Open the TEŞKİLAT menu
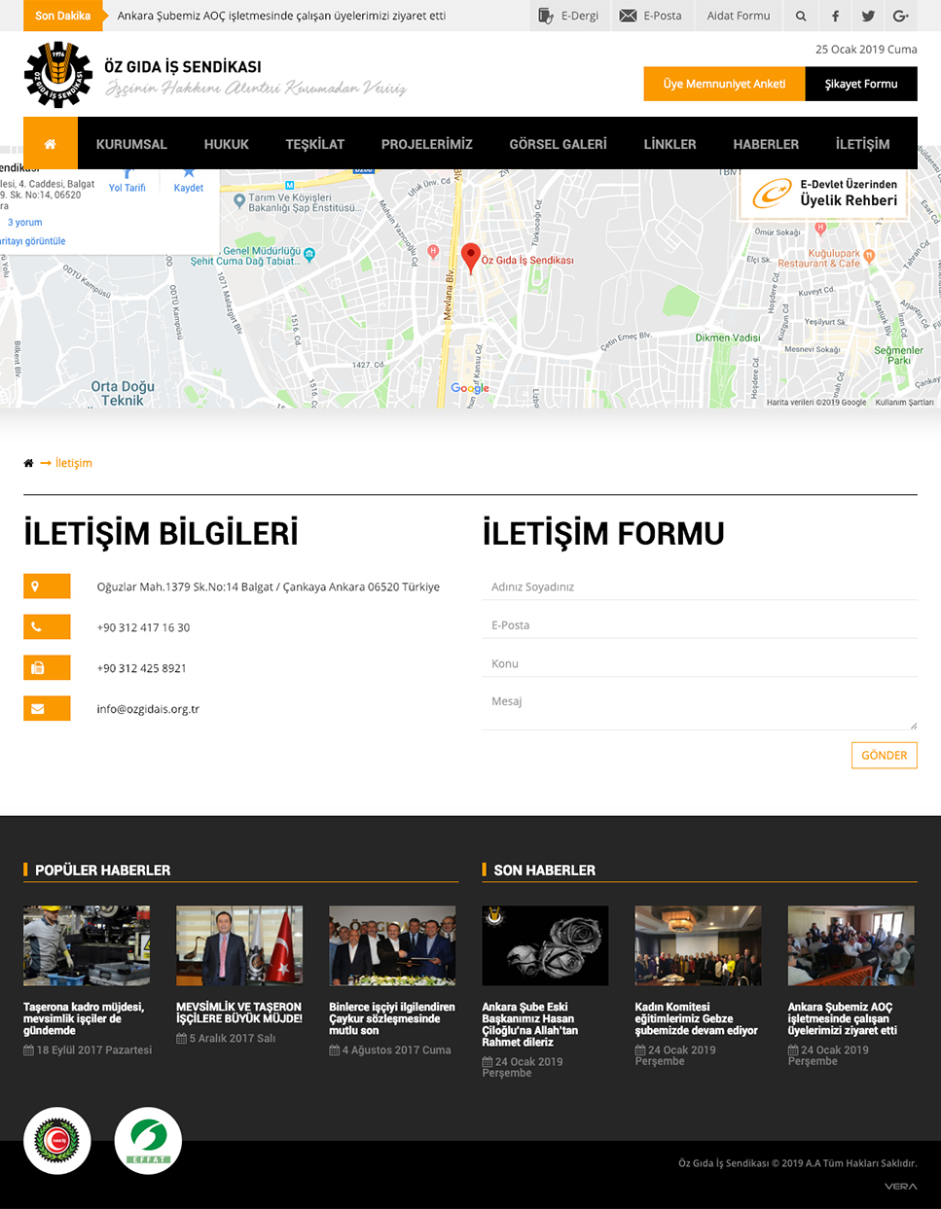Image resolution: width=941 pixels, height=1209 pixels. tap(315, 144)
